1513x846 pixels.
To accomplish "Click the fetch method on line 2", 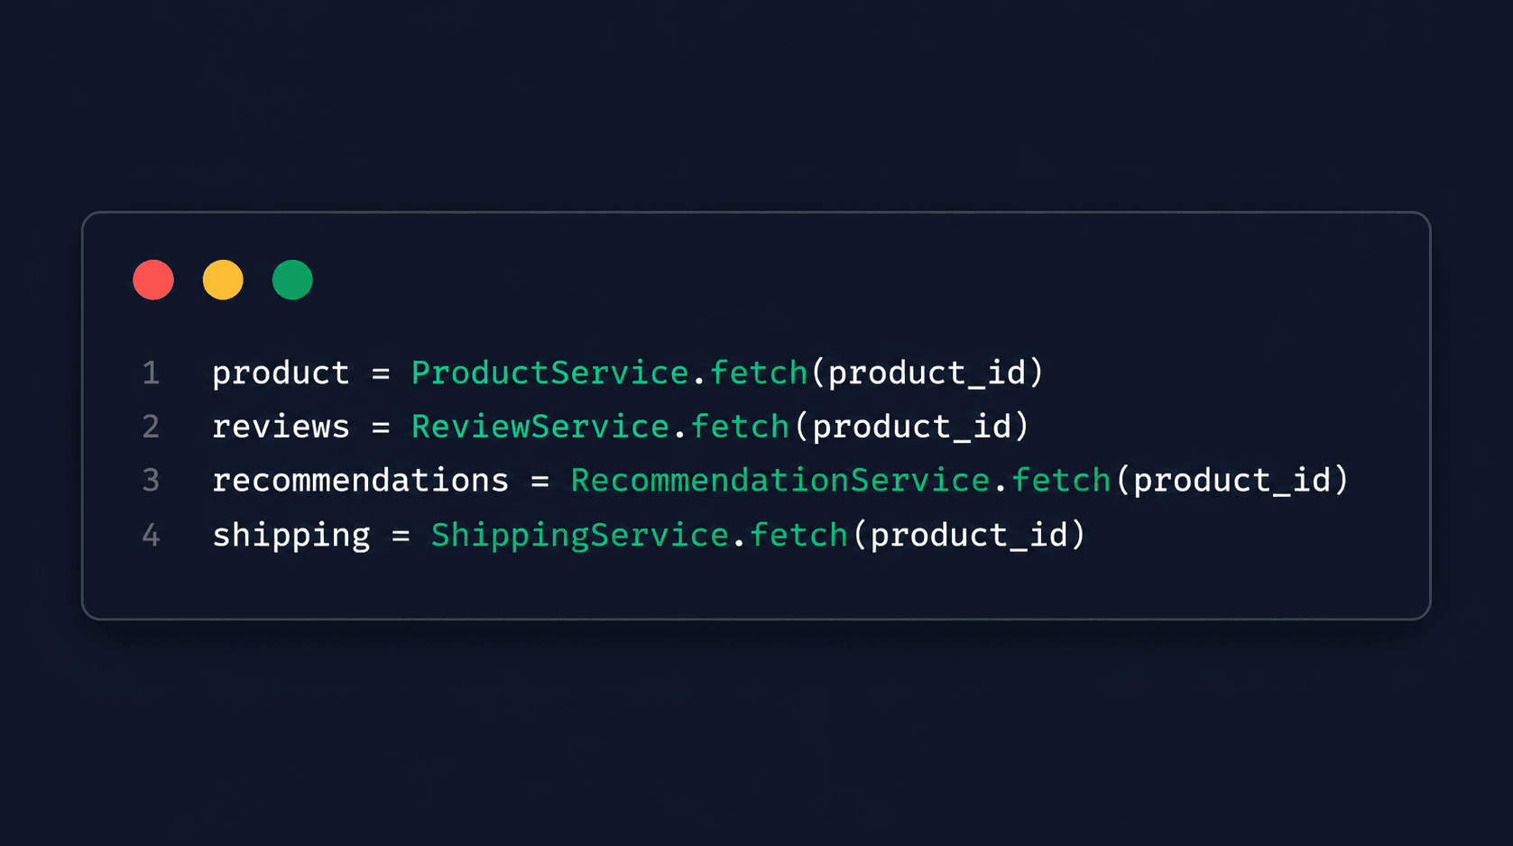I will point(740,427).
